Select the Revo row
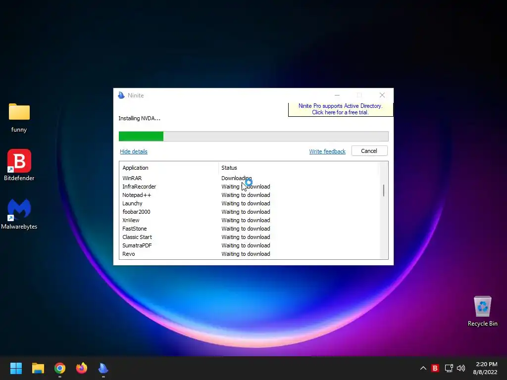This screenshot has width=507, height=380. pyautogui.click(x=249, y=254)
